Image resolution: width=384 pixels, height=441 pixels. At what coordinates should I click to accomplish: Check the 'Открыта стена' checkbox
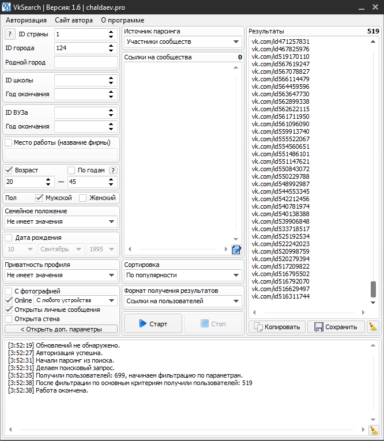click(9, 319)
